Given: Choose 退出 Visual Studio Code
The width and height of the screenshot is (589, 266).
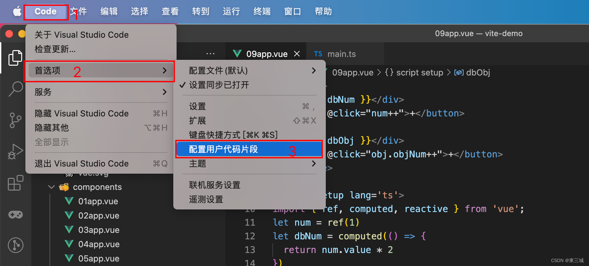Looking at the screenshot, I should 101,164.
